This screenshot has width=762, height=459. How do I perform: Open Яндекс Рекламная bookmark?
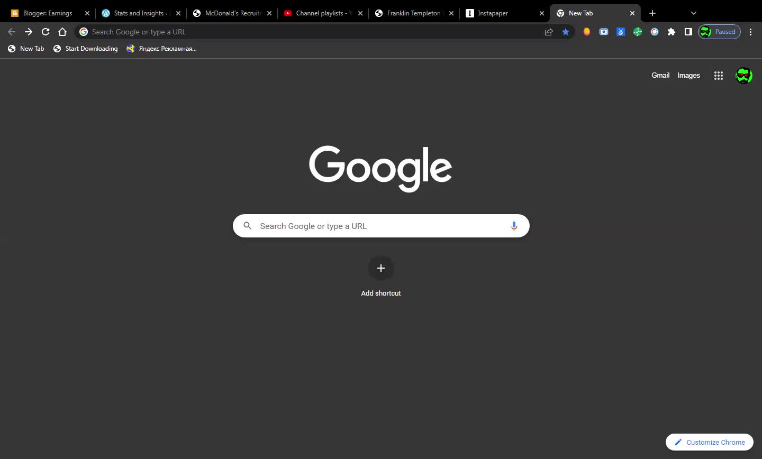pos(161,49)
